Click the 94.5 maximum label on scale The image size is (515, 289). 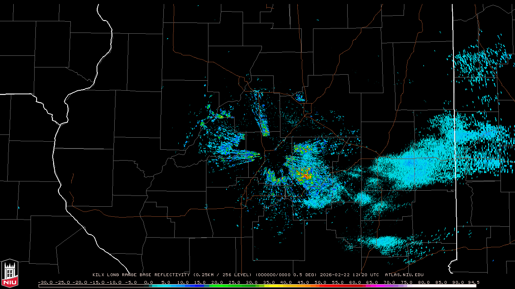tap(473, 282)
